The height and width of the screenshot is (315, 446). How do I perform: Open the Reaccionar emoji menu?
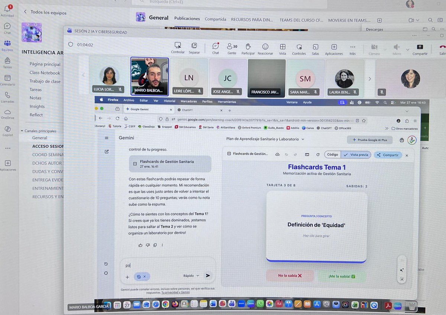point(265,48)
